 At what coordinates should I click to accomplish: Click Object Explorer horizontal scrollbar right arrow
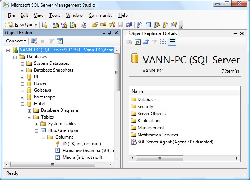pos(111,164)
